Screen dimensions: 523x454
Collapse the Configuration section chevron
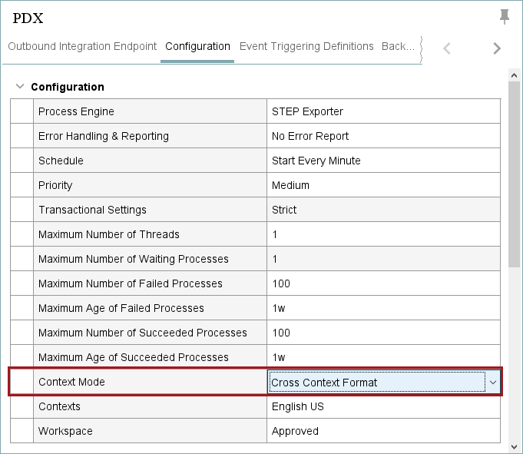click(20, 86)
